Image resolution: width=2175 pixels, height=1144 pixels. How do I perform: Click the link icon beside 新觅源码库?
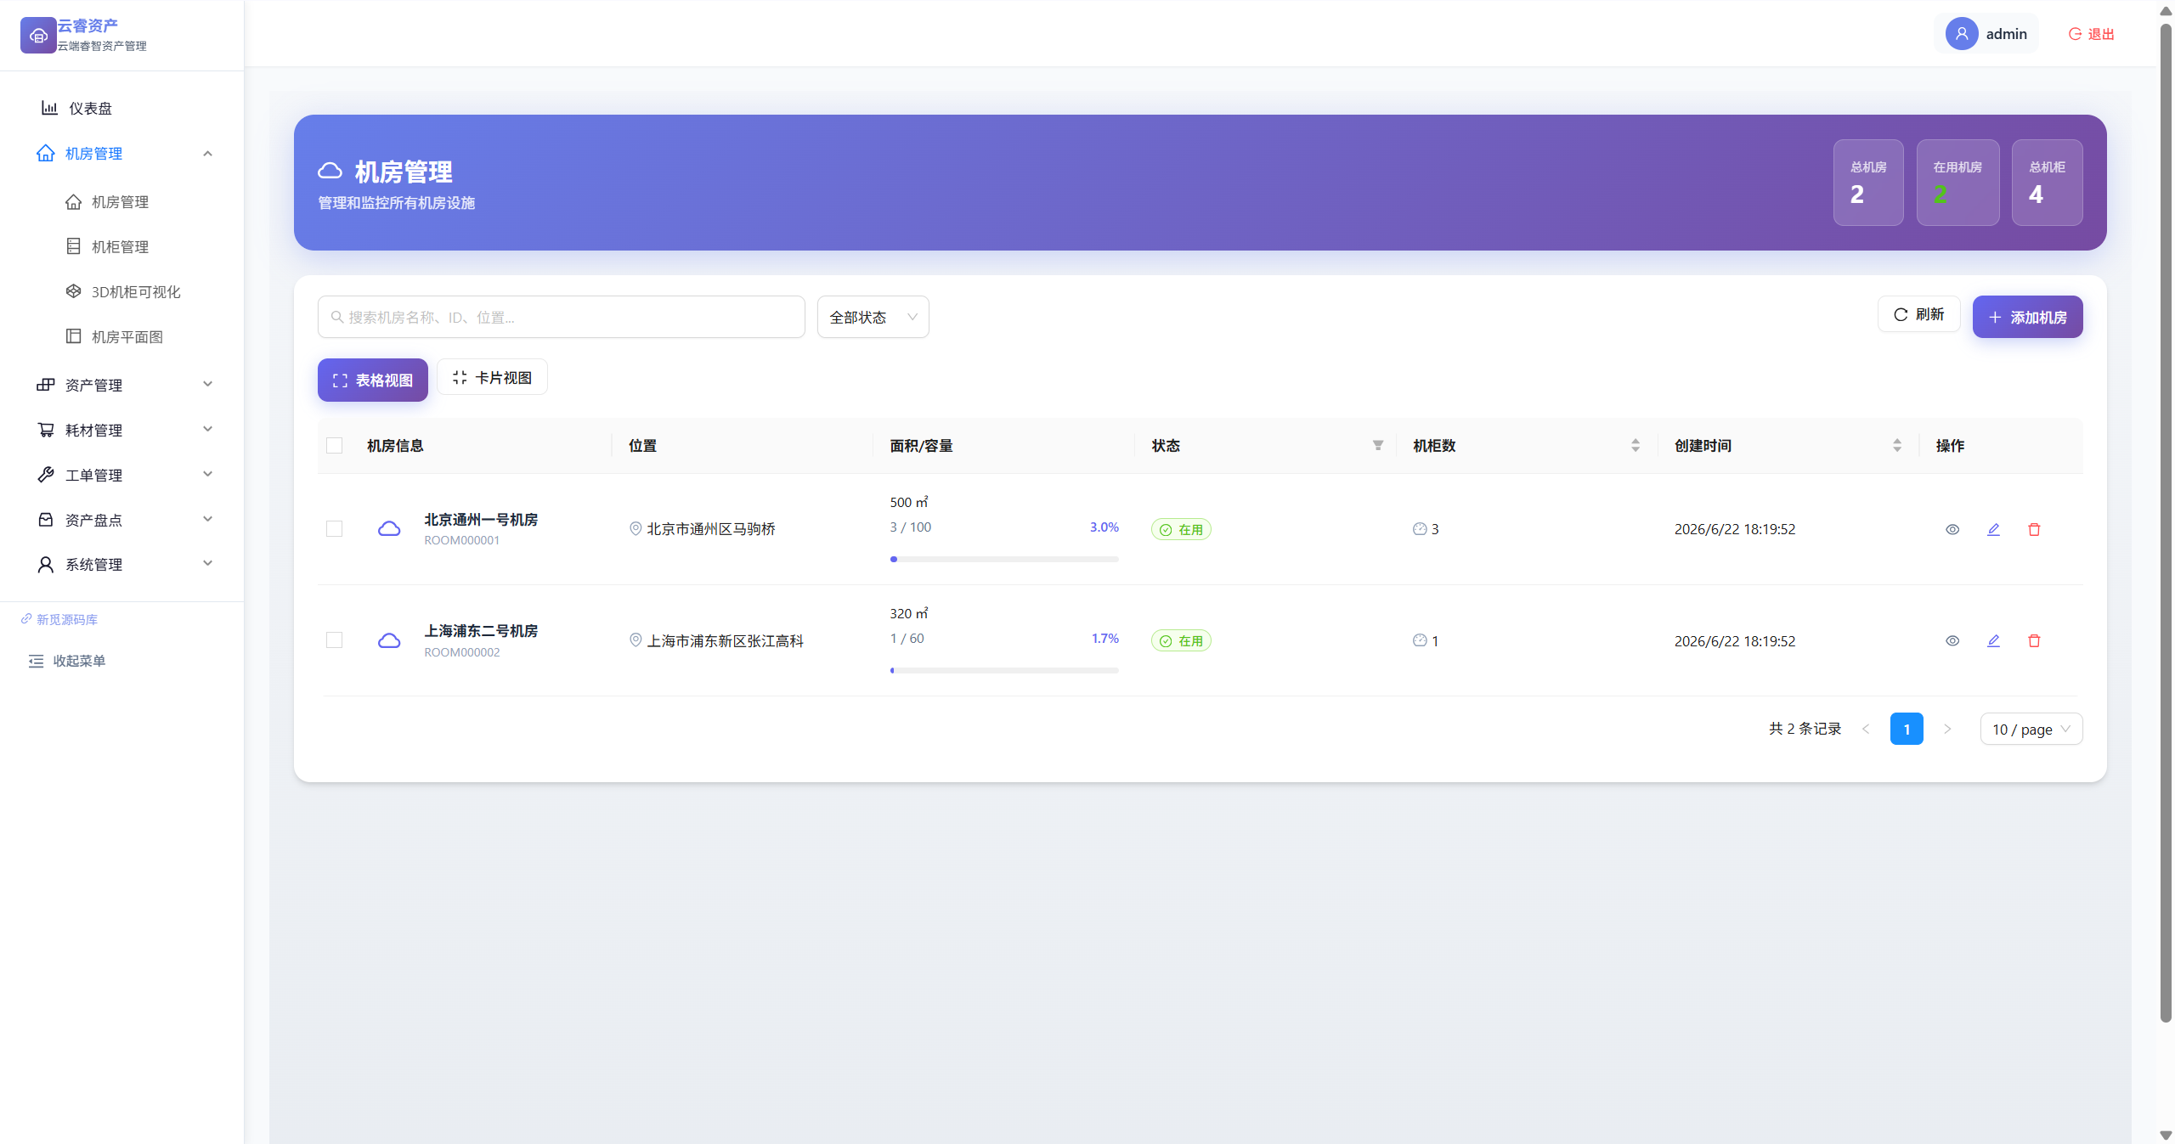click(26, 618)
